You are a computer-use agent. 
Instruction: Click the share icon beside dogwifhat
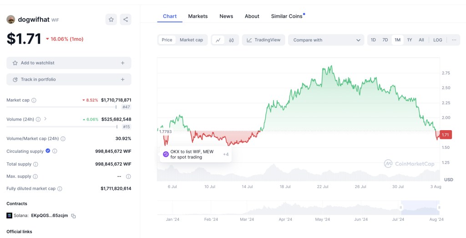click(126, 20)
